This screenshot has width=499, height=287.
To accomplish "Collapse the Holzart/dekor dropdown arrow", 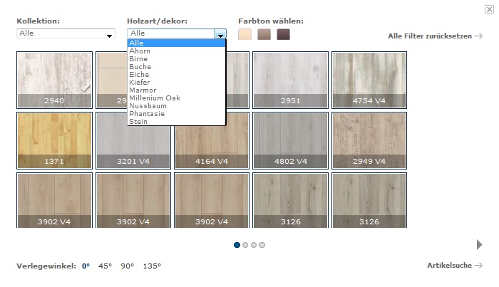I will click(220, 33).
